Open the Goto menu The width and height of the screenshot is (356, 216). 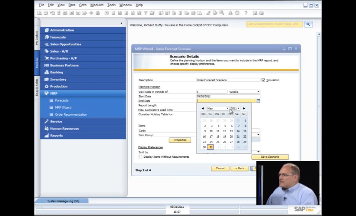click(83, 5)
